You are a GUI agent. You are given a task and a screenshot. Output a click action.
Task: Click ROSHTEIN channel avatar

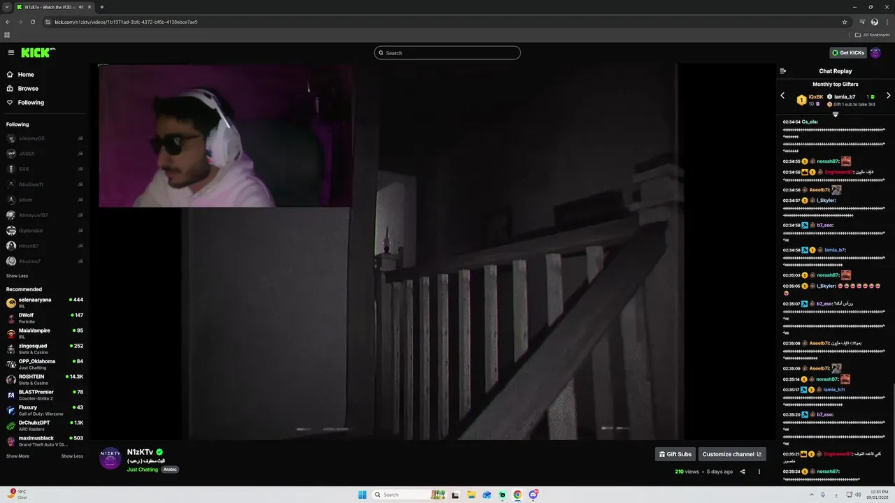[11, 379]
